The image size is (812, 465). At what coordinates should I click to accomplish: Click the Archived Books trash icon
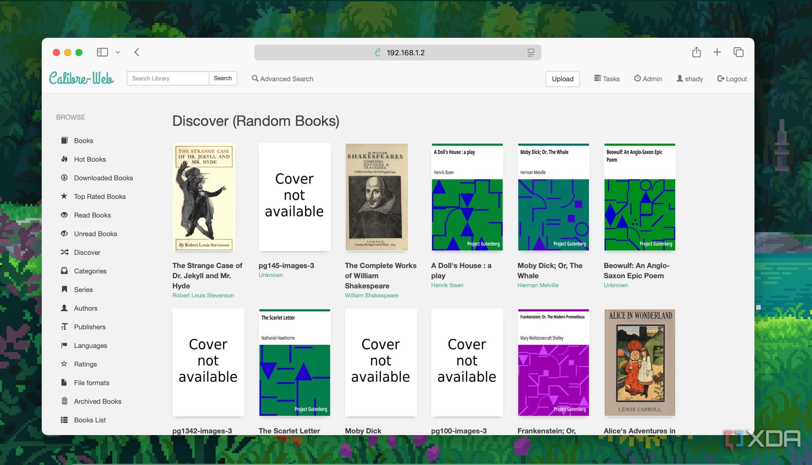pyautogui.click(x=64, y=401)
